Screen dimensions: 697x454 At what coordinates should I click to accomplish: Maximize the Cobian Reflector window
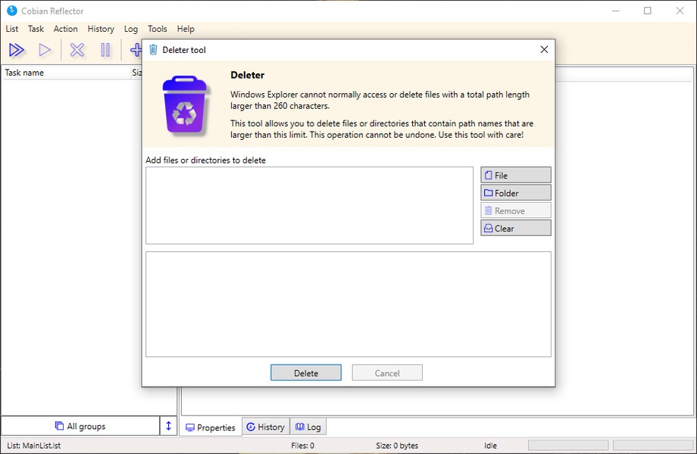(648, 11)
